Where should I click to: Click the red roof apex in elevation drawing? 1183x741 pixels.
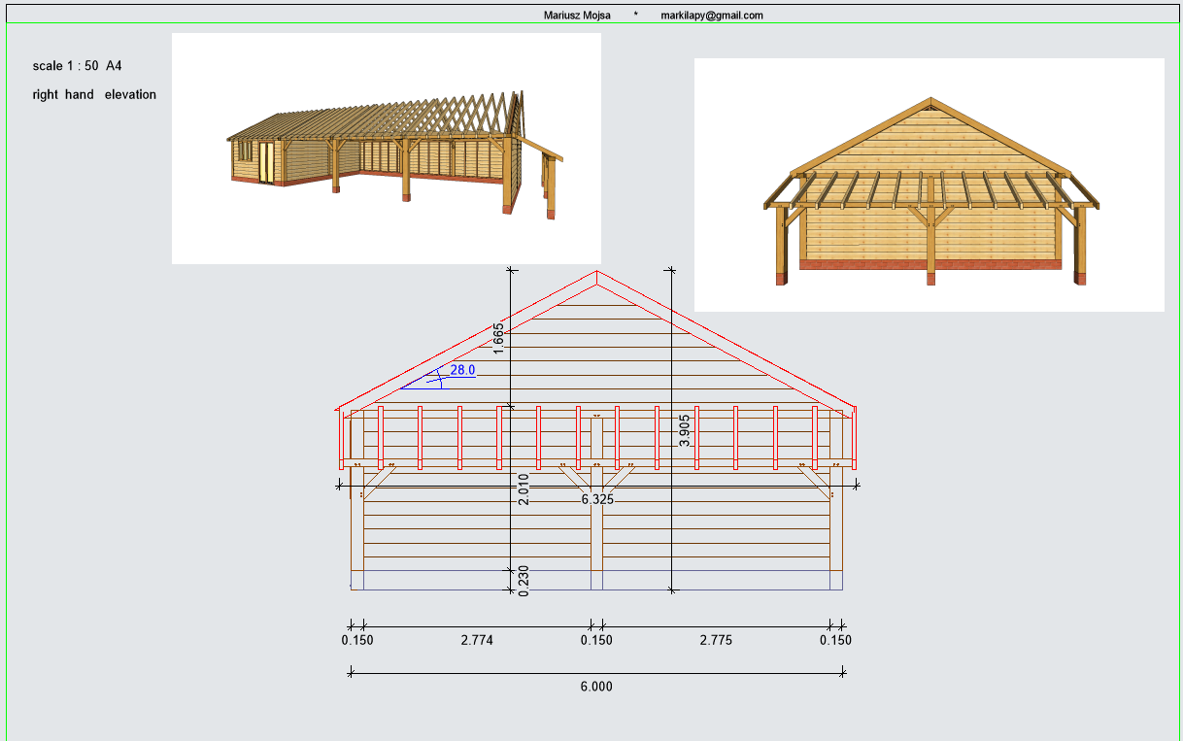[596, 273]
